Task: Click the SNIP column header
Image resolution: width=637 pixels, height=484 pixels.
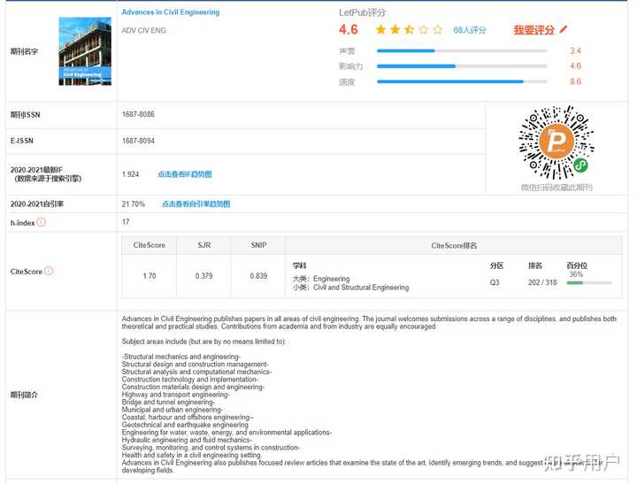Action: [x=258, y=245]
